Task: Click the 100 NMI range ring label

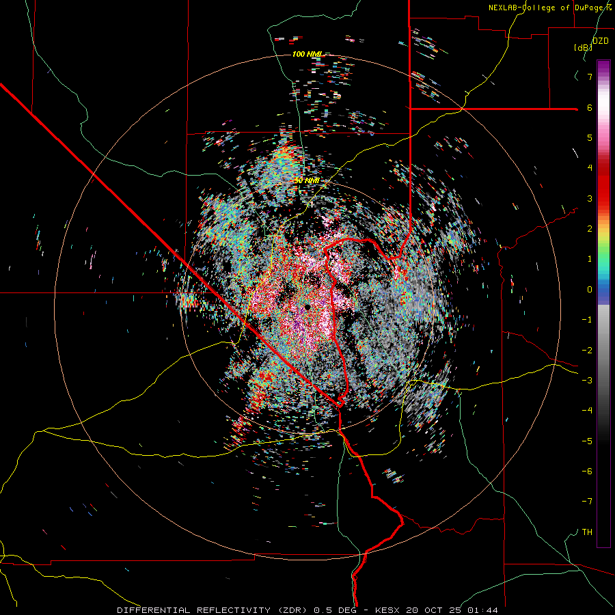Action: click(x=307, y=54)
